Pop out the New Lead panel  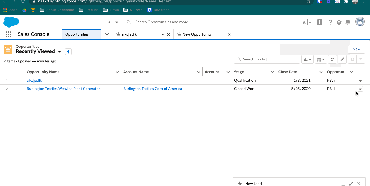(x=351, y=184)
